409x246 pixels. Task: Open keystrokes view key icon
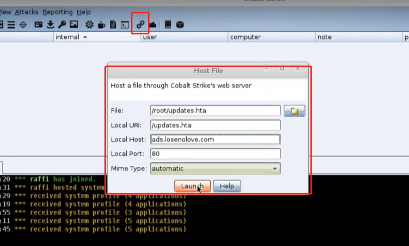tap(62, 25)
